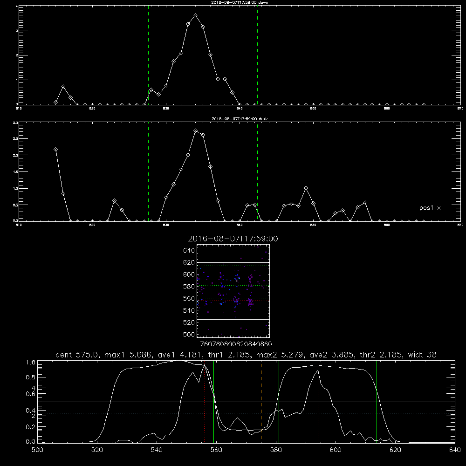Viewport: 466px width, 466px height.
Task: Click the 'pos1 x' label in dusk plot
Action: coord(430,208)
